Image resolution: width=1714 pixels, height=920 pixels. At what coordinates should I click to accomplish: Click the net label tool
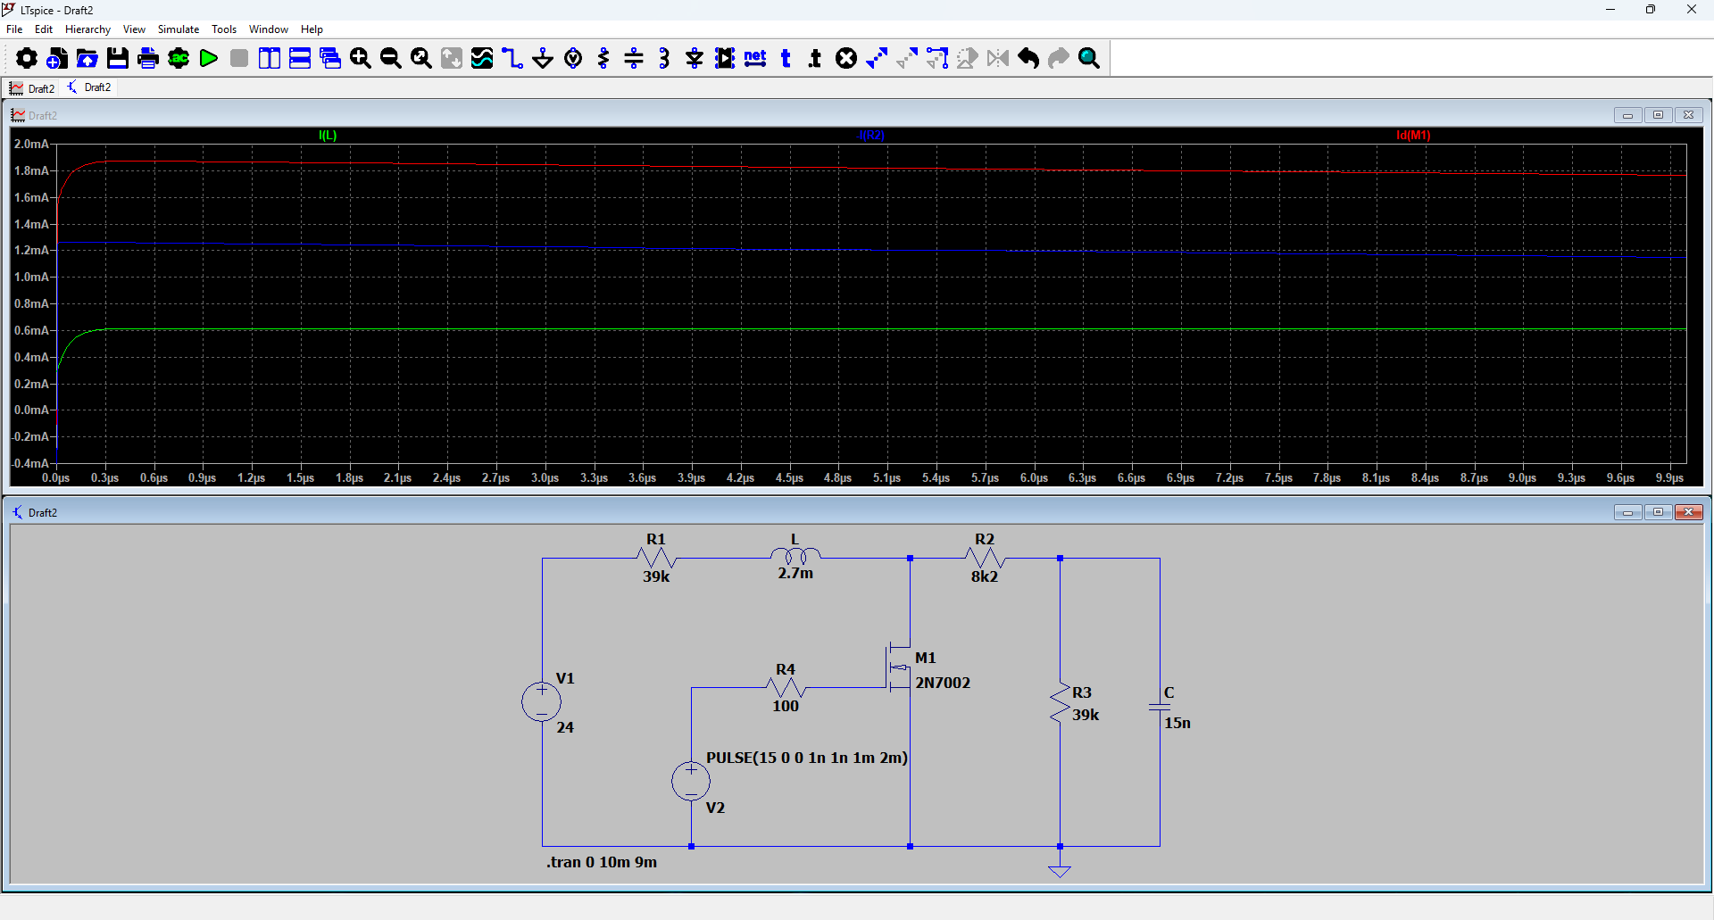pos(755,59)
